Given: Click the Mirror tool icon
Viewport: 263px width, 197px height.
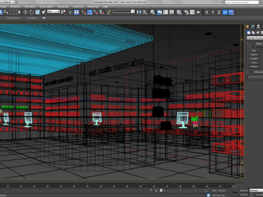Looking at the screenshot, I should (x=139, y=12).
